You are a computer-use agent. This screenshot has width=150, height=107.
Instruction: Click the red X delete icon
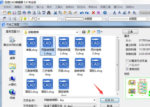point(93,13)
